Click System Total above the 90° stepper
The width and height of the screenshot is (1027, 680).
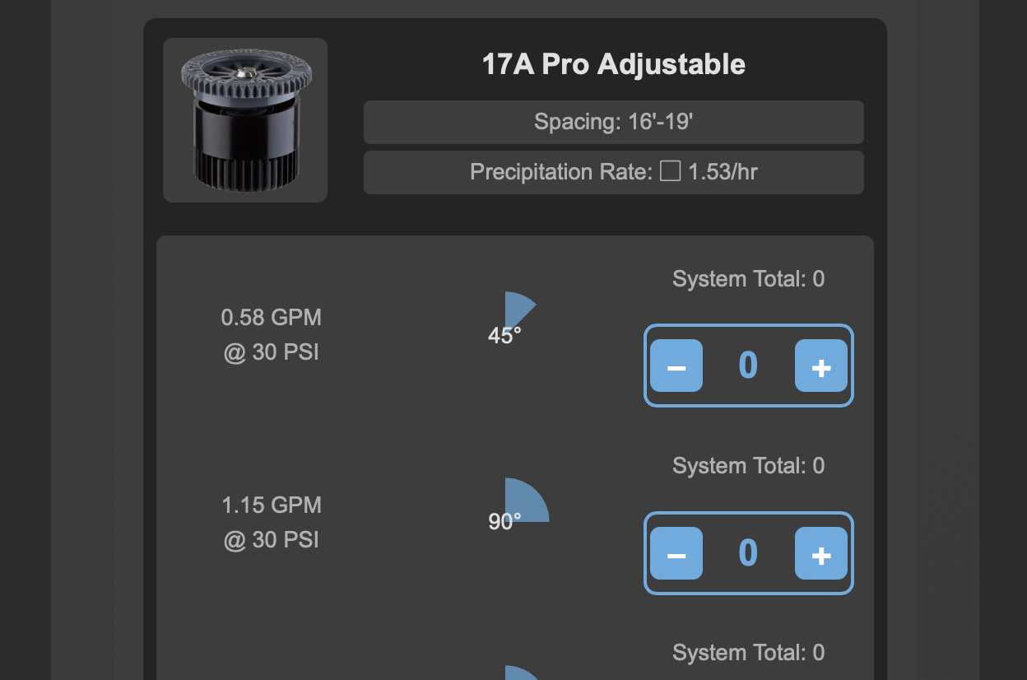coord(748,466)
